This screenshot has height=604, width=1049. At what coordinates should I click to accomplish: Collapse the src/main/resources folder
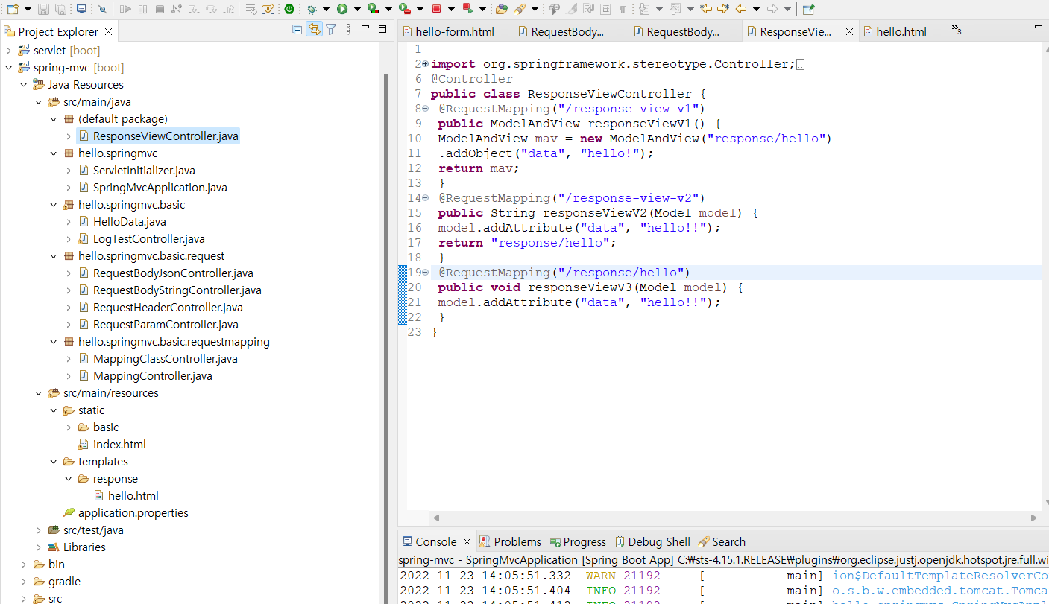[39, 393]
